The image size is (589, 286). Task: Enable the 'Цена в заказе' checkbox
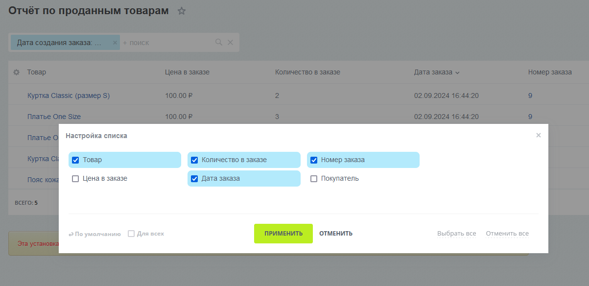coord(75,179)
